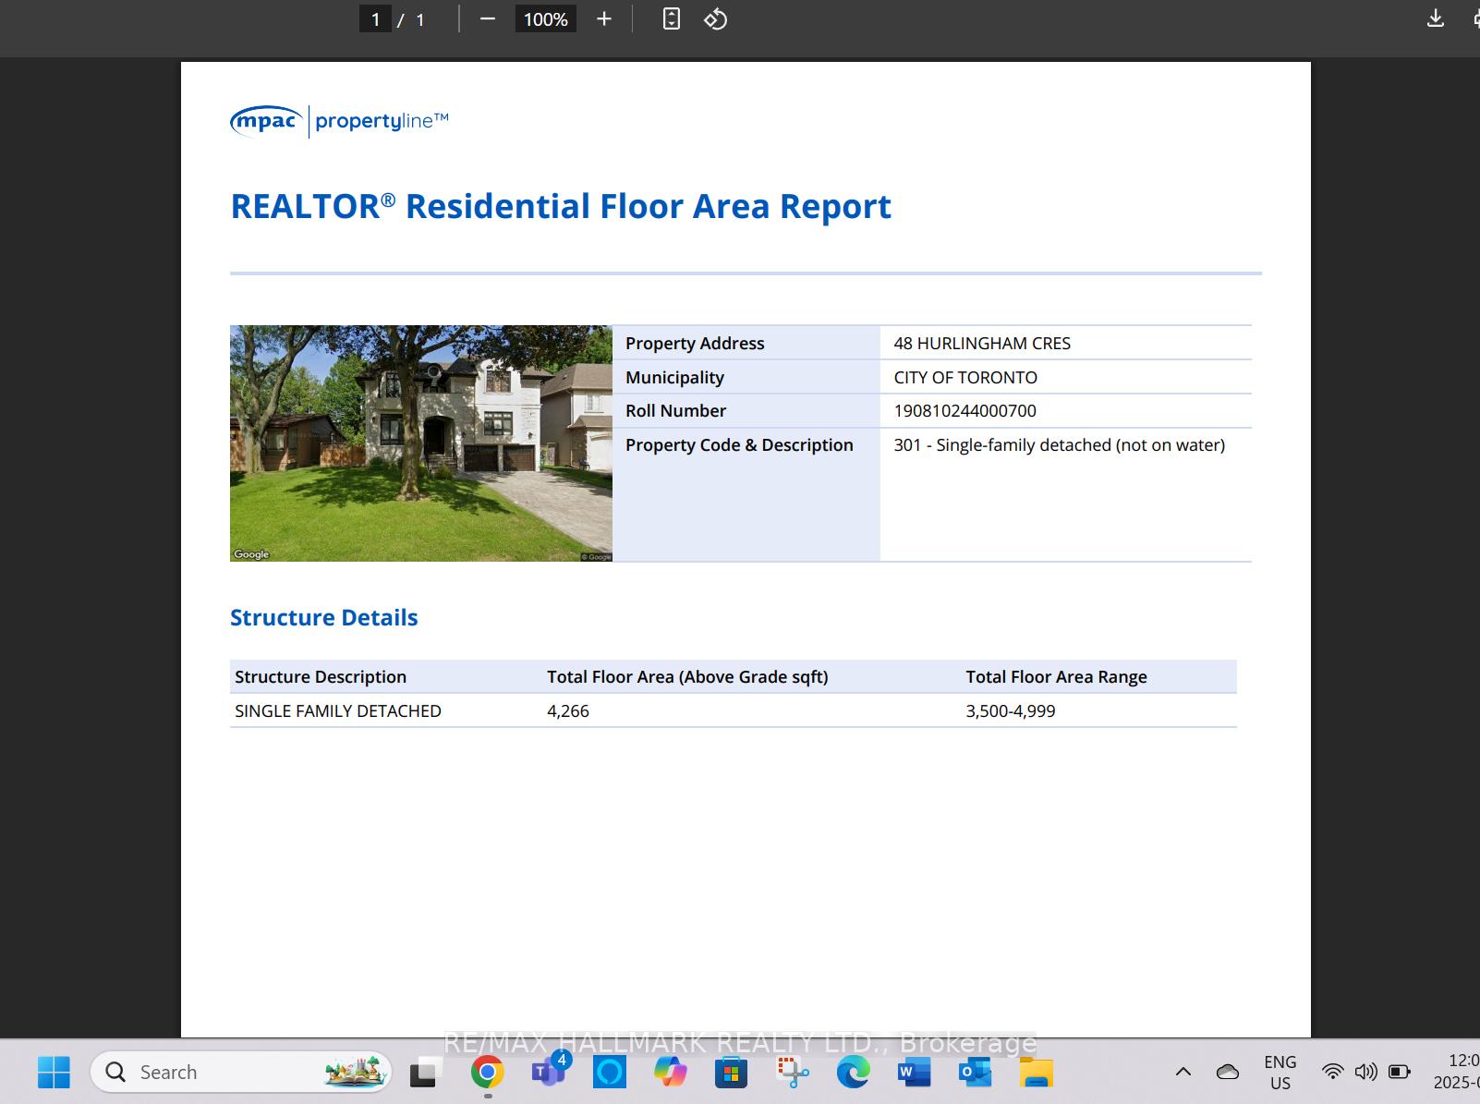
Task: Open Copilot from the taskbar
Action: pyautogui.click(x=671, y=1072)
